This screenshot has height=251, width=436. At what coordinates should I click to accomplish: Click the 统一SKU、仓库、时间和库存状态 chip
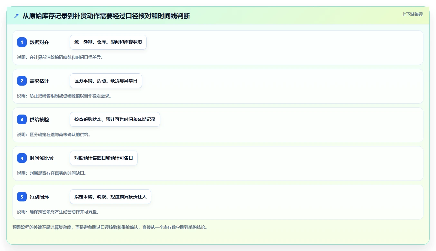[108, 42]
